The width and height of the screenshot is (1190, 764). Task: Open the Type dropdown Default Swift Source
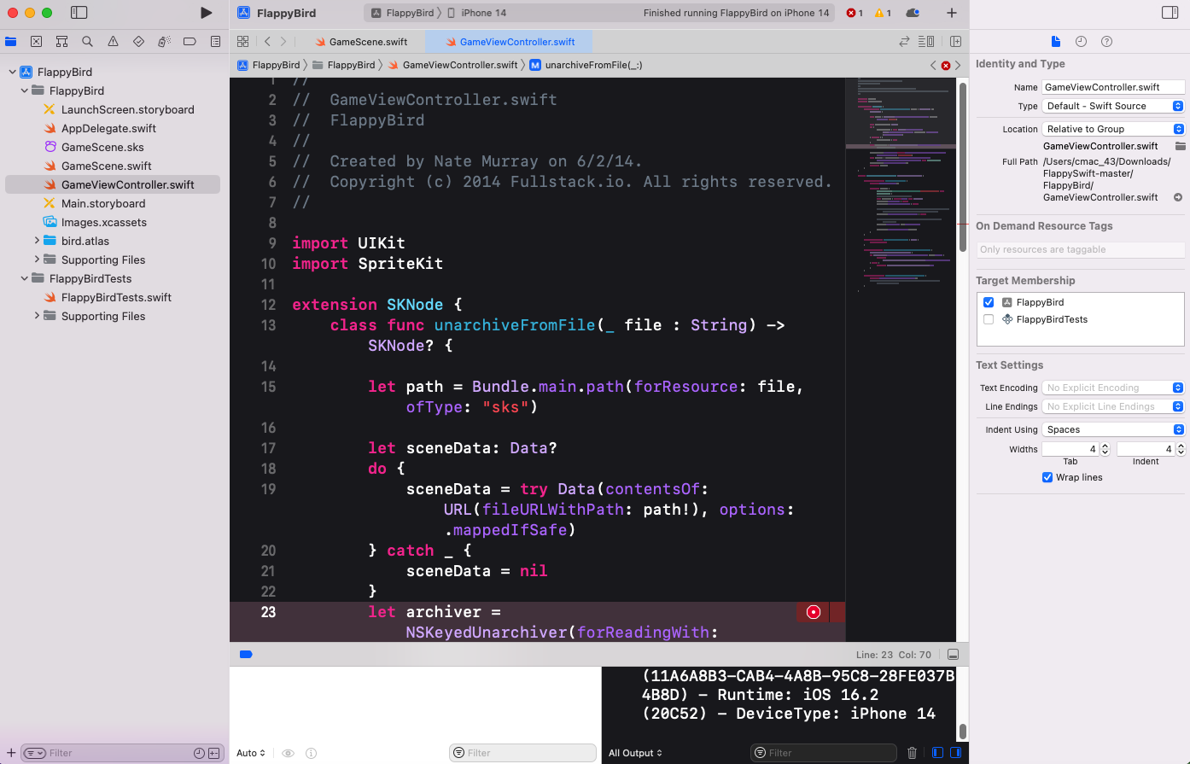pos(1113,106)
